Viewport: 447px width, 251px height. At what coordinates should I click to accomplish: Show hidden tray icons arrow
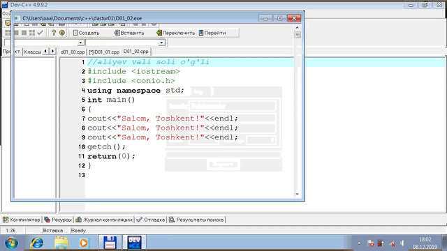359,243
